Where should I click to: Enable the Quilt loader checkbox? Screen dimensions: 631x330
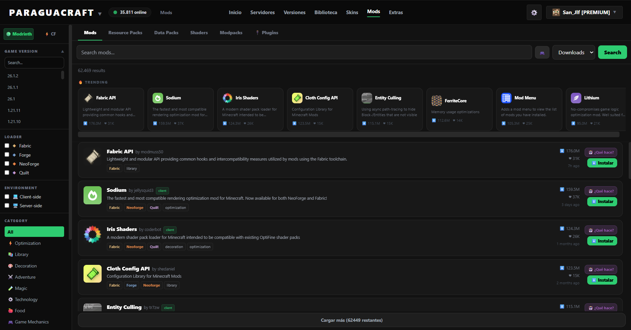pyautogui.click(x=7, y=172)
